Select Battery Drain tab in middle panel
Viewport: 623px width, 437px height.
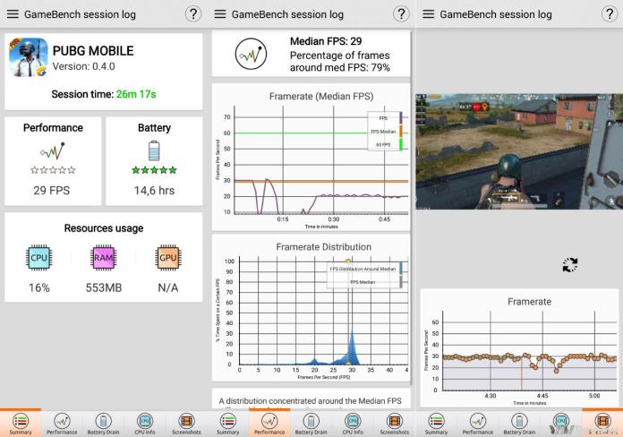(311, 424)
